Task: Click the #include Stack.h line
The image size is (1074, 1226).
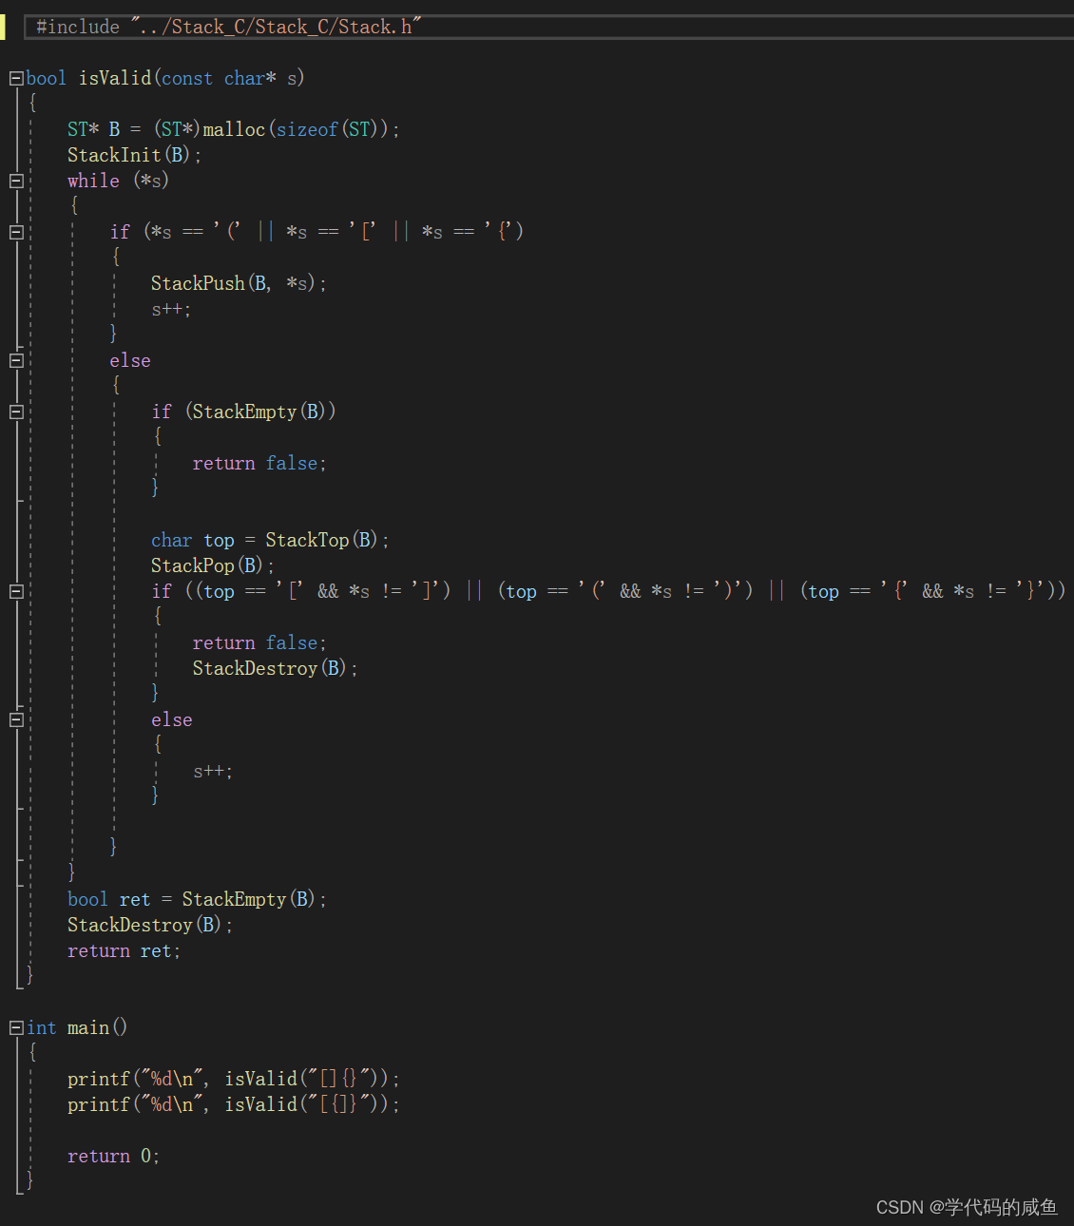Action: [x=228, y=27]
